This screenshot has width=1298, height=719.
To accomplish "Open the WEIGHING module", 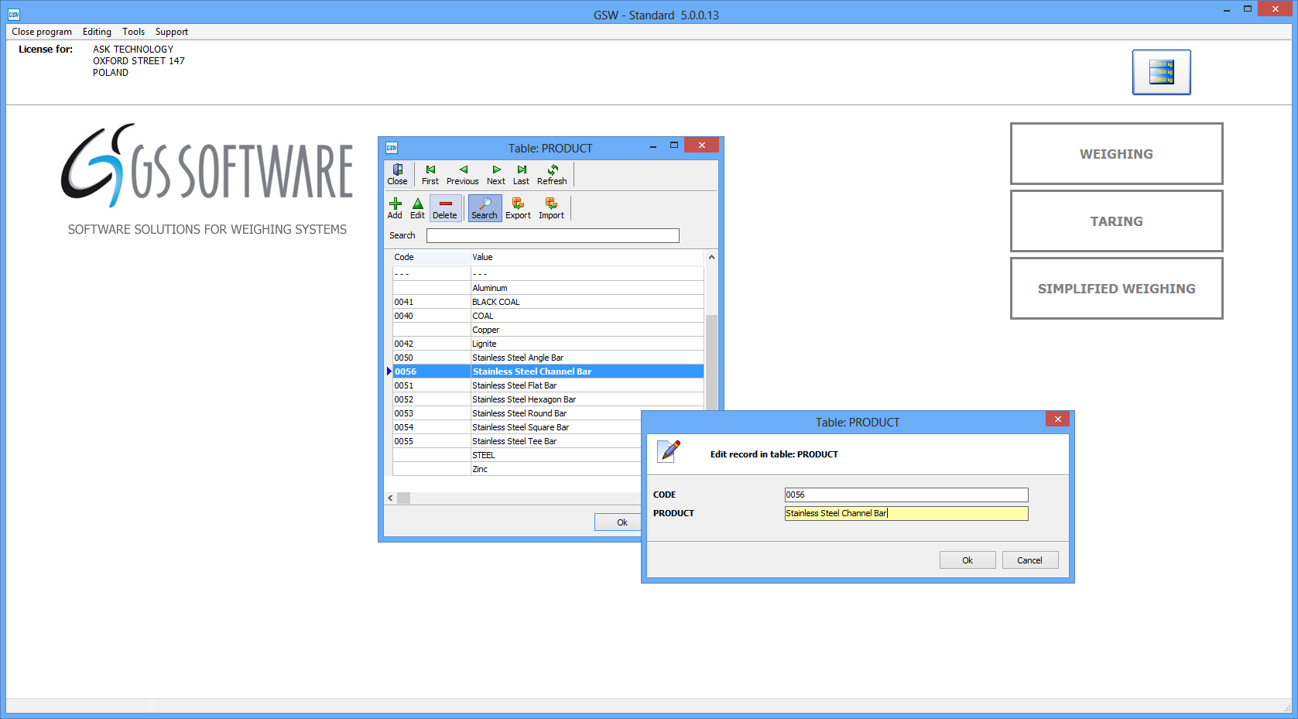I will 1116,154.
